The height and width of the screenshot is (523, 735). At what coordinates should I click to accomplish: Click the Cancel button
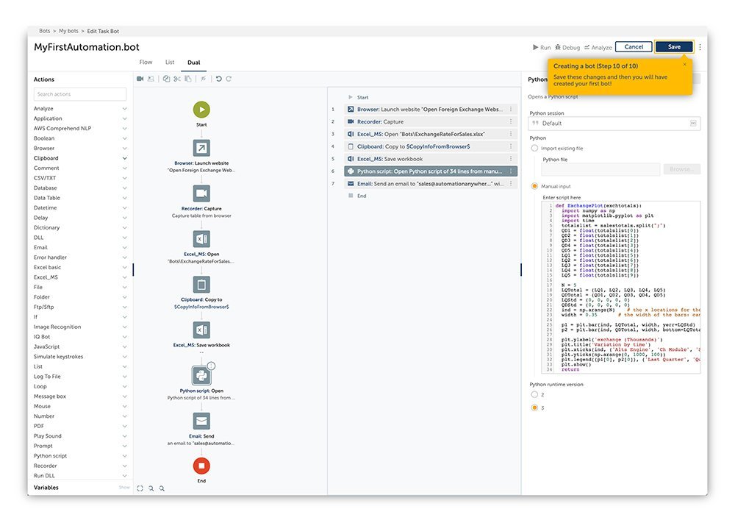[x=634, y=47]
